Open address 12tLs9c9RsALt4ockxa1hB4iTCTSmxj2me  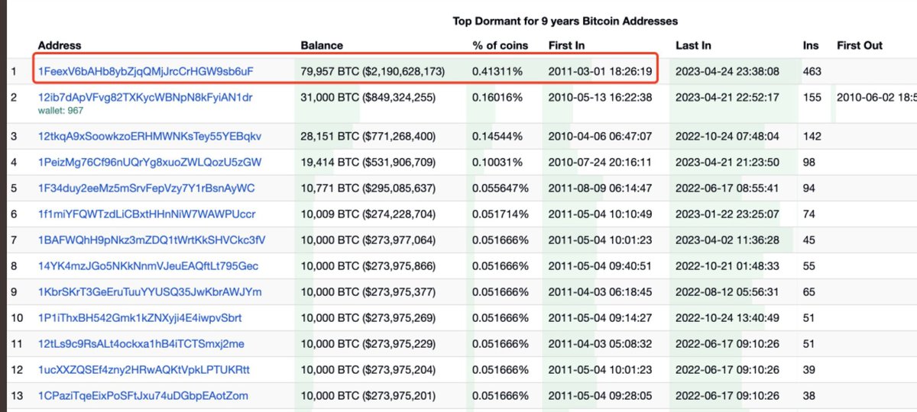[141, 344]
